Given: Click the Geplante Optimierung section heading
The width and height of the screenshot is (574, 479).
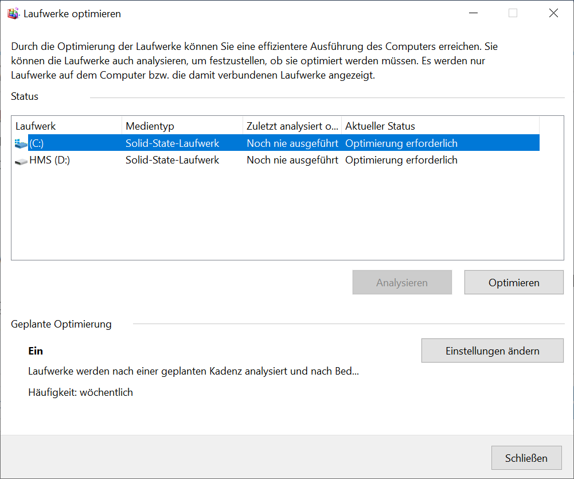Looking at the screenshot, I should [61, 324].
